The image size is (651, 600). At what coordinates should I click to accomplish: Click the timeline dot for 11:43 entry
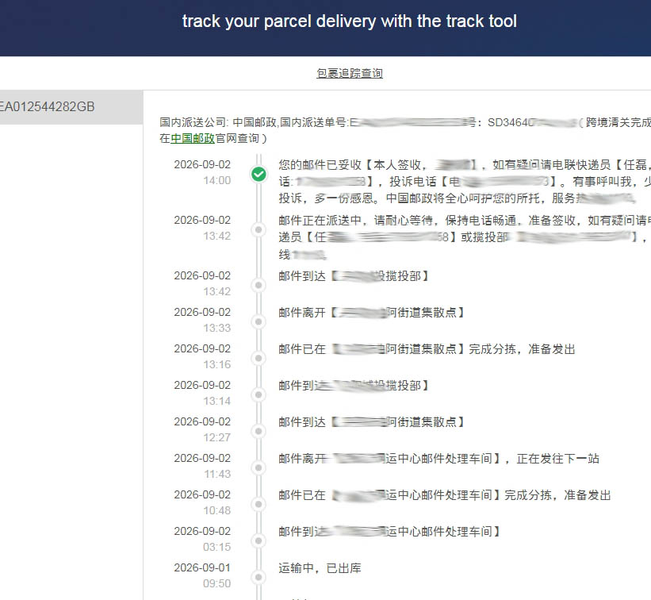[x=258, y=468]
